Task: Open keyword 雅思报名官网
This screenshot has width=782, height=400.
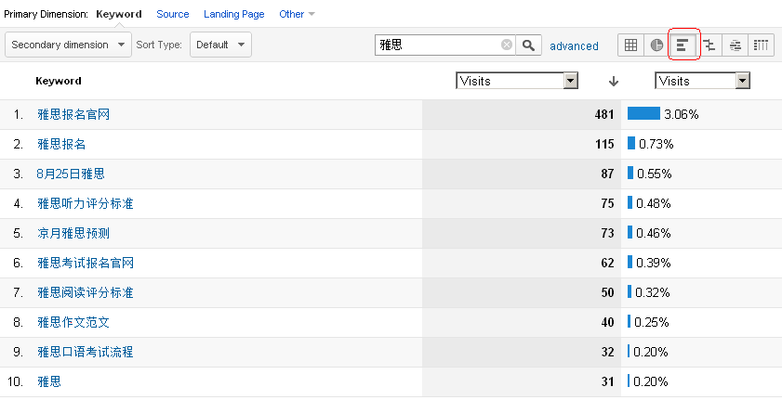Action: [x=73, y=114]
